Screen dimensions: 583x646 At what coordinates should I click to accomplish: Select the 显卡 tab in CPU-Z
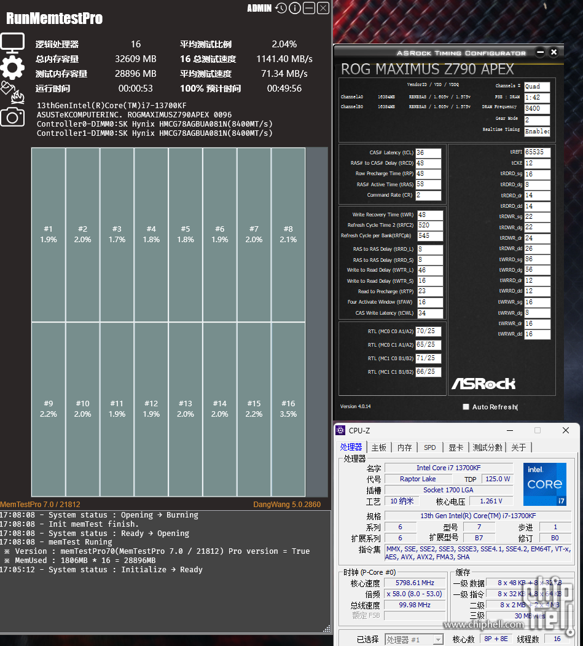click(x=456, y=447)
